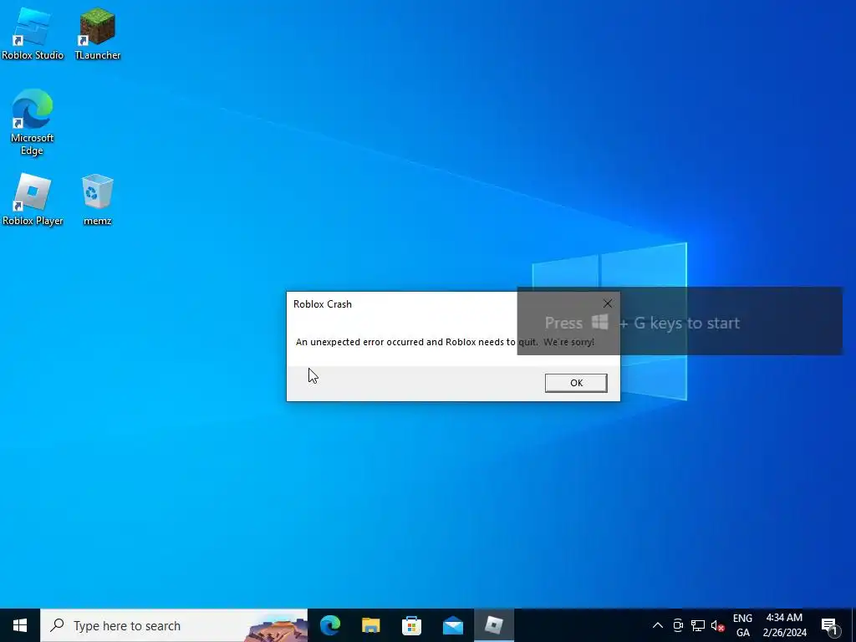Click the taskbar search box
Image resolution: width=856 pixels, height=642 pixels.
point(174,625)
